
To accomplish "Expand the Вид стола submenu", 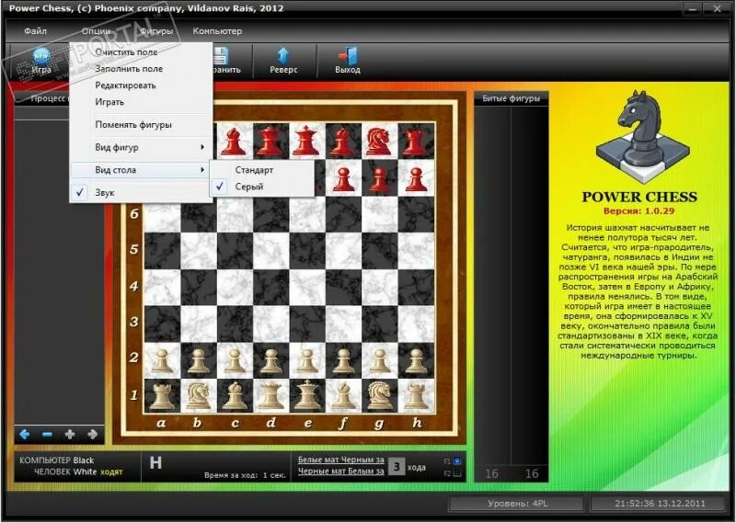I will (x=141, y=170).
